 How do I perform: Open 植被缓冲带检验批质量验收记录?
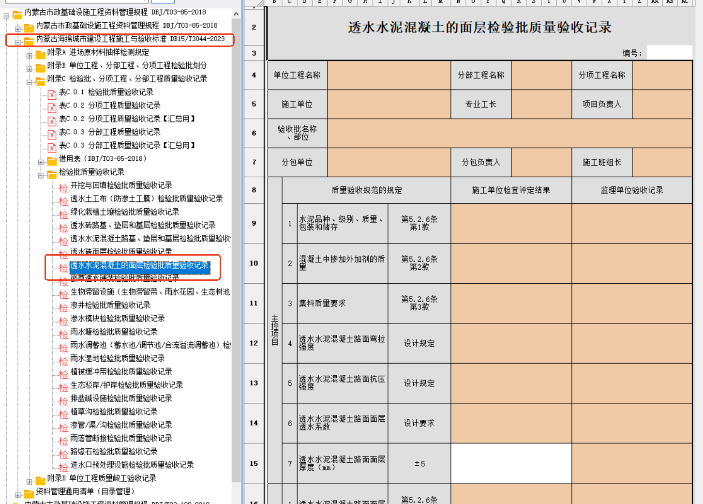121,371
